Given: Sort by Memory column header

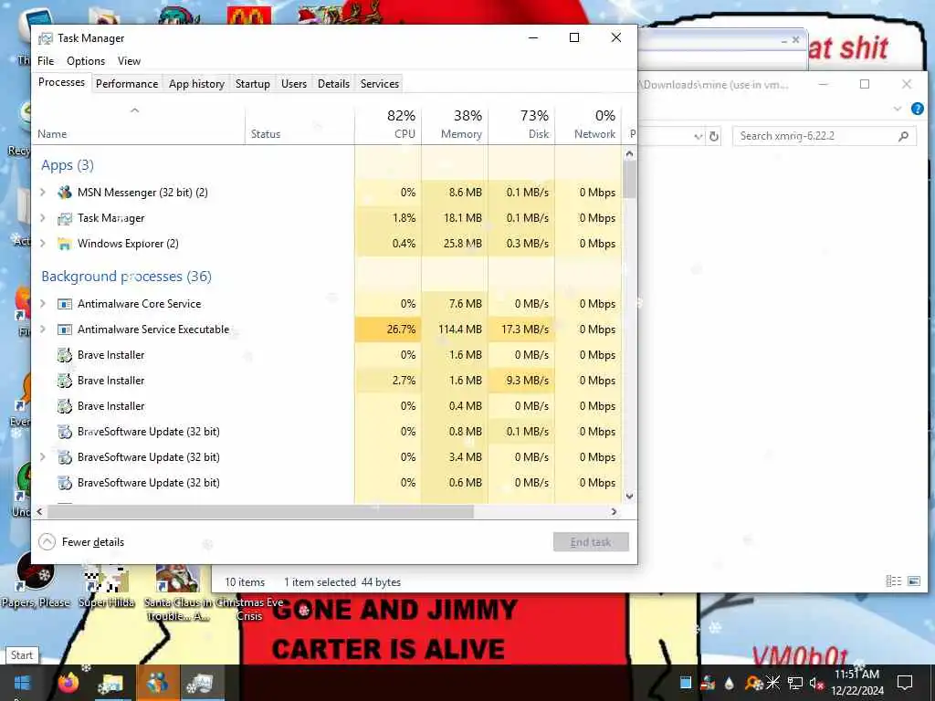Looking at the screenshot, I should click(x=455, y=124).
